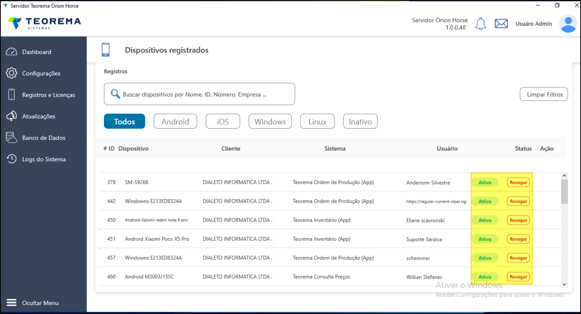The image size is (581, 314).
Task: Click the Dispositivo column header
Action: click(133, 148)
